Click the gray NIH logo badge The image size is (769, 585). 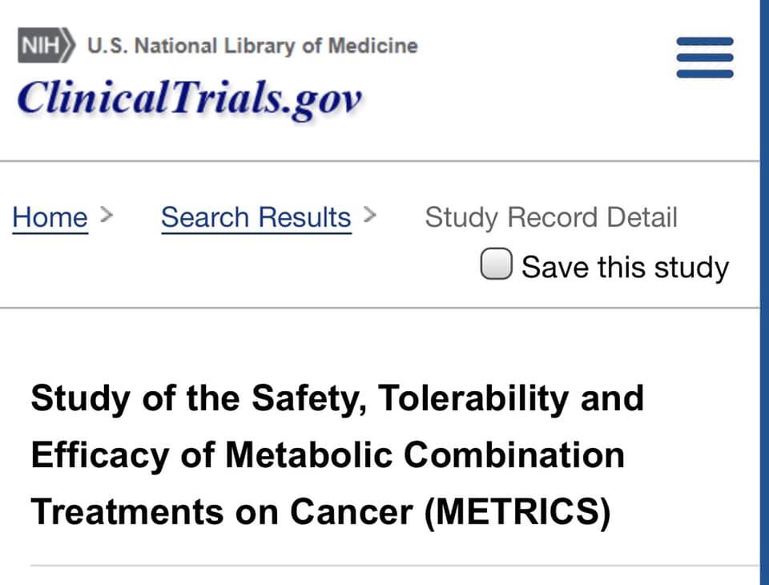pyautogui.click(x=46, y=45)
